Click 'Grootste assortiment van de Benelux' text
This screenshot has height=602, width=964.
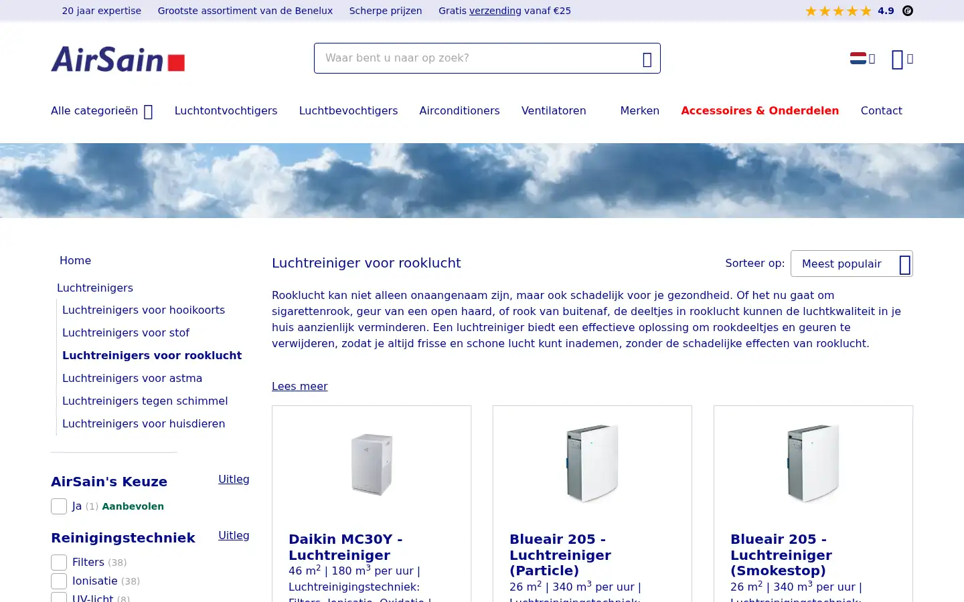pyautogui.click(x=245, y=11)
